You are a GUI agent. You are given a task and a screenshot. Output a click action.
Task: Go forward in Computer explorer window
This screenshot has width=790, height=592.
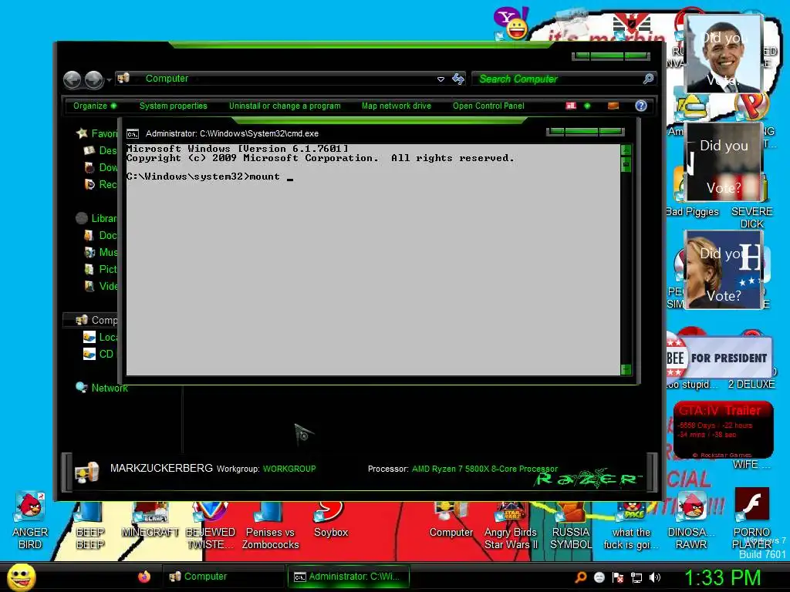(94, 79)
